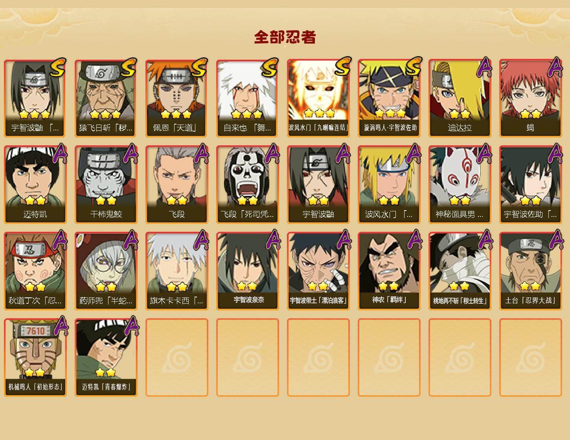Pick the 飞段 ninja card

pyautogui.click(x=177, y=185)
